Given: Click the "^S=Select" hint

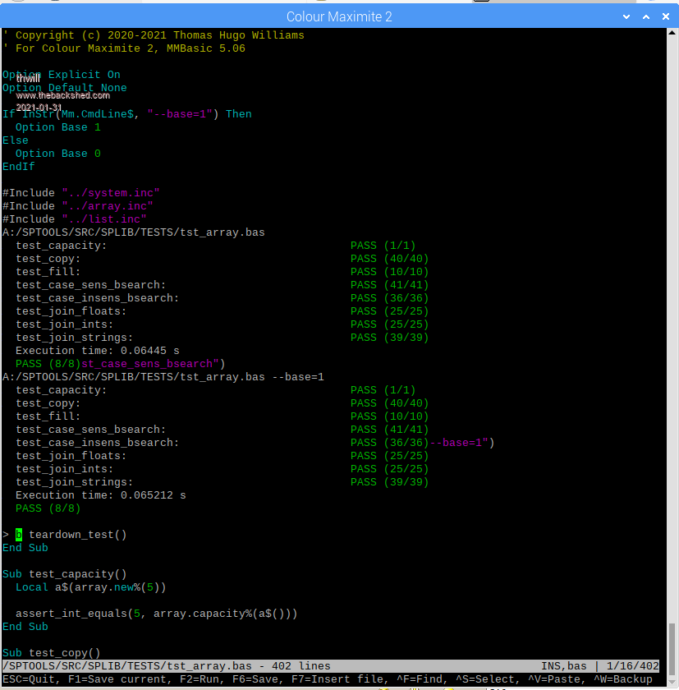Looking at the screenshot, I should [485, 679].
